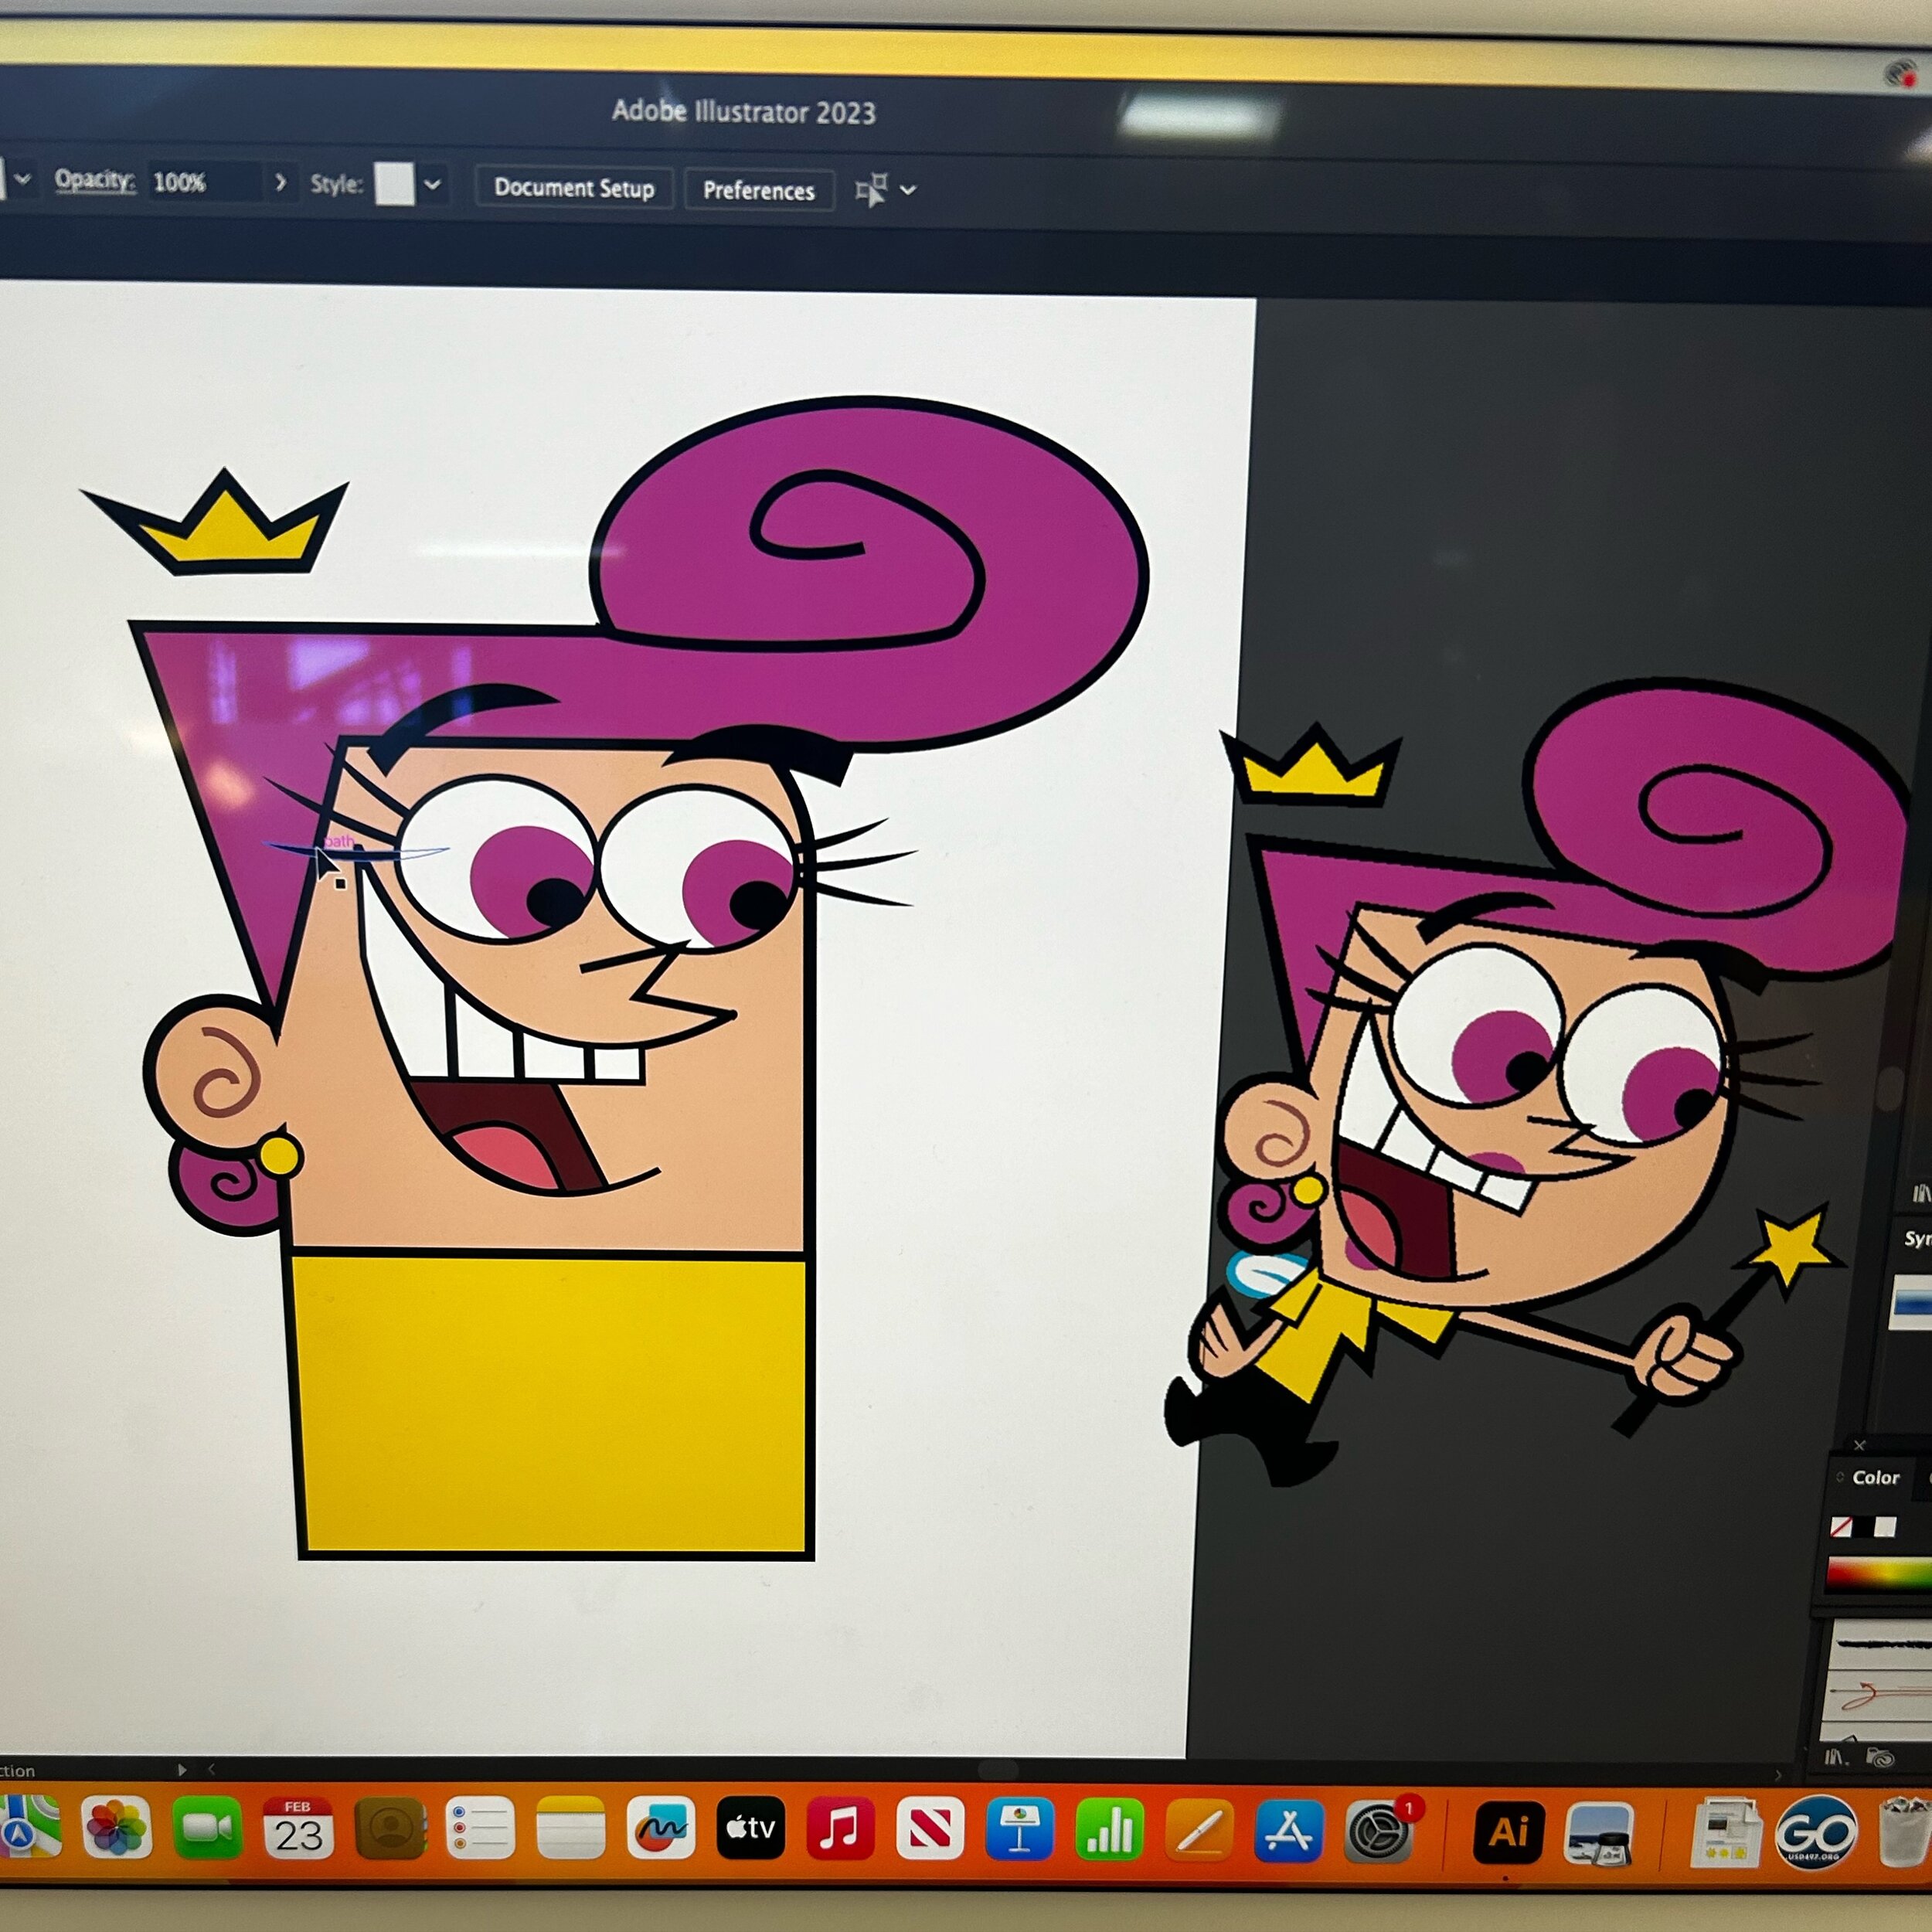Screen dimensions: 1932x1932
Task: Switch to the Color panel tab
Action: [x=1875, y=1477]
